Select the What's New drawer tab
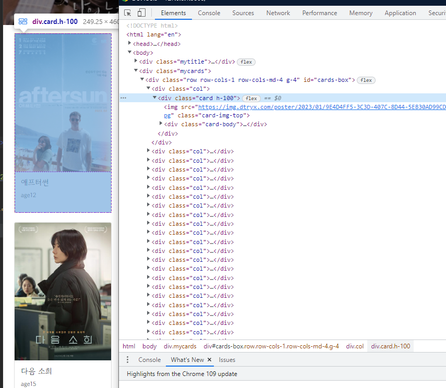The image size is (446, 388). pos(187,359)
